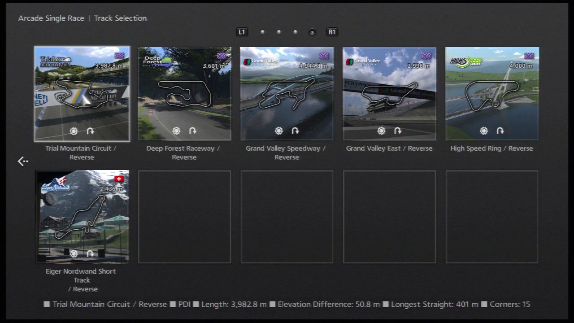
Task: Click the sun icon on Grand Valley Speedway card
Action: (279, 131)
